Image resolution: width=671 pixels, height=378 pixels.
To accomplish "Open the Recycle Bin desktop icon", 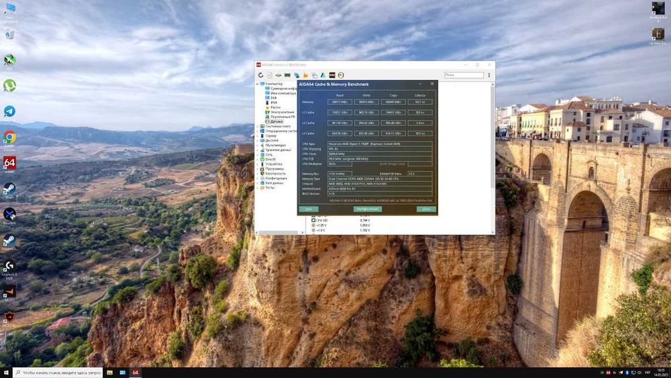I will [9, 35].
